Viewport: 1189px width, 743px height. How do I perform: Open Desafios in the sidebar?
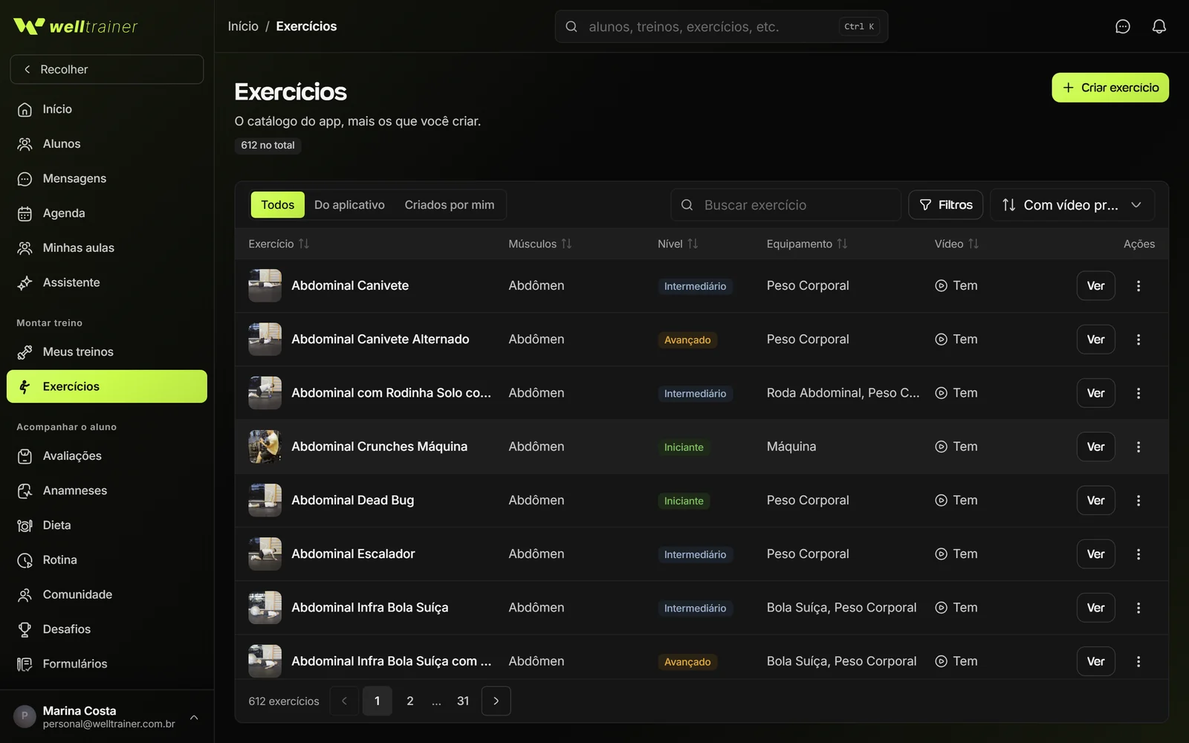107,629
